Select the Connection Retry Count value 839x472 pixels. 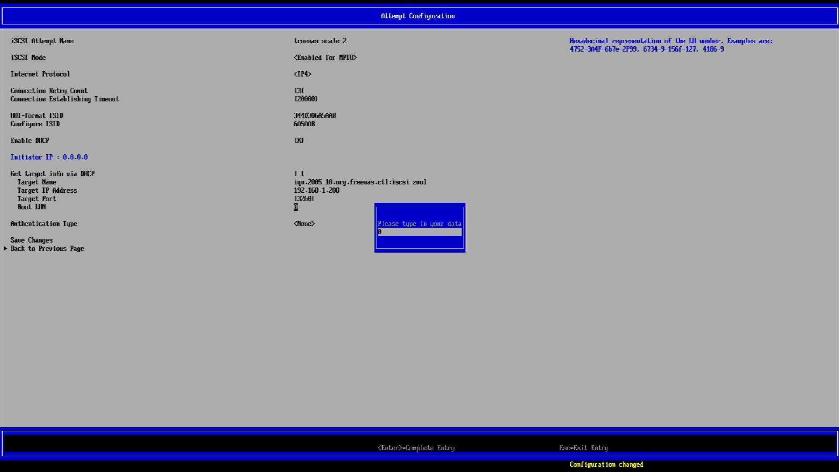click(299, 90)
